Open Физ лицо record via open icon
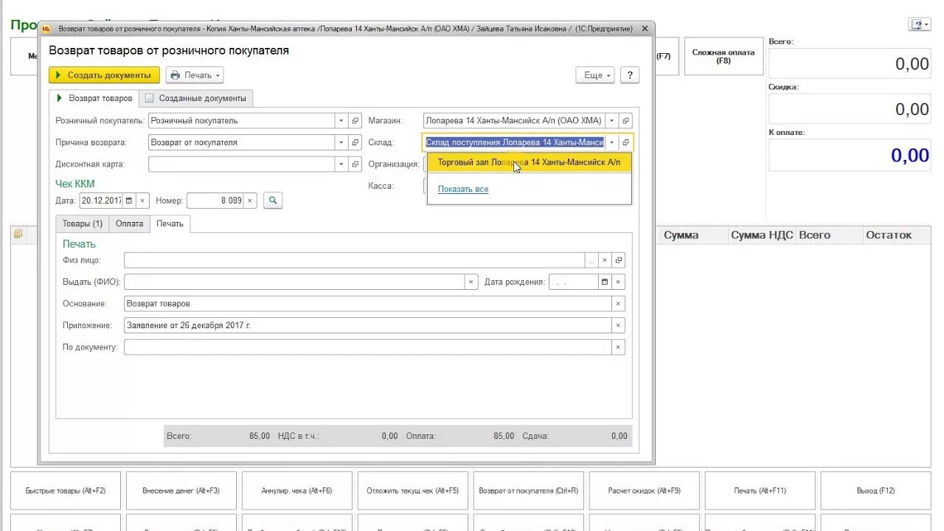 [619, 260]
